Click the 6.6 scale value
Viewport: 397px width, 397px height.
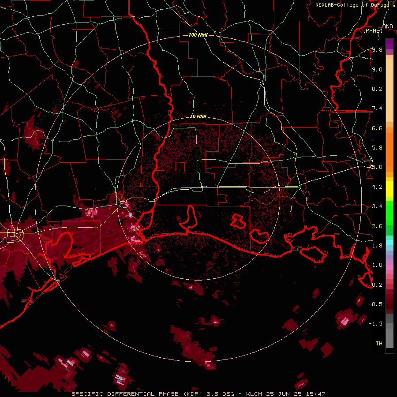pyautogui.click(x=377, y=128)
